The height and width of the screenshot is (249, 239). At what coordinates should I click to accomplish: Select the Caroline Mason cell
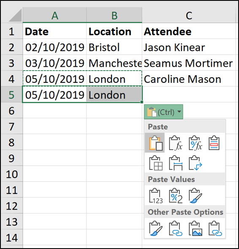[x=189, y=79]
